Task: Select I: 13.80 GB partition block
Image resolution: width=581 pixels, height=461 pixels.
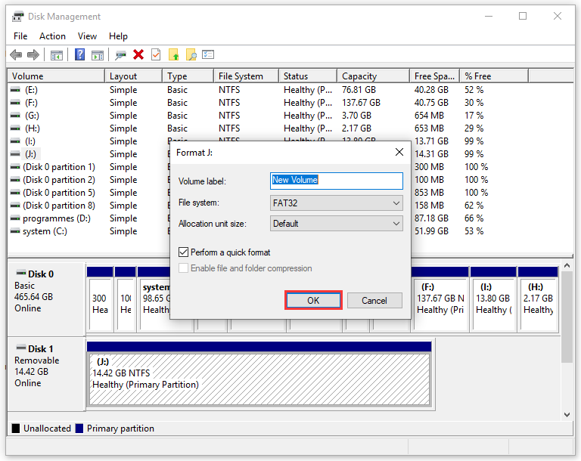Action: click(x=493, y=305)
